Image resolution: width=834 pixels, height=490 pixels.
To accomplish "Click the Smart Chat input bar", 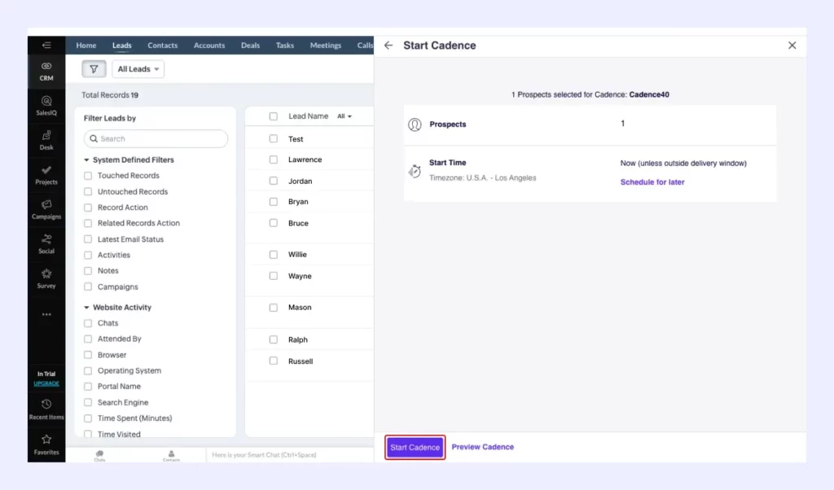I will [x=290, y=455].
